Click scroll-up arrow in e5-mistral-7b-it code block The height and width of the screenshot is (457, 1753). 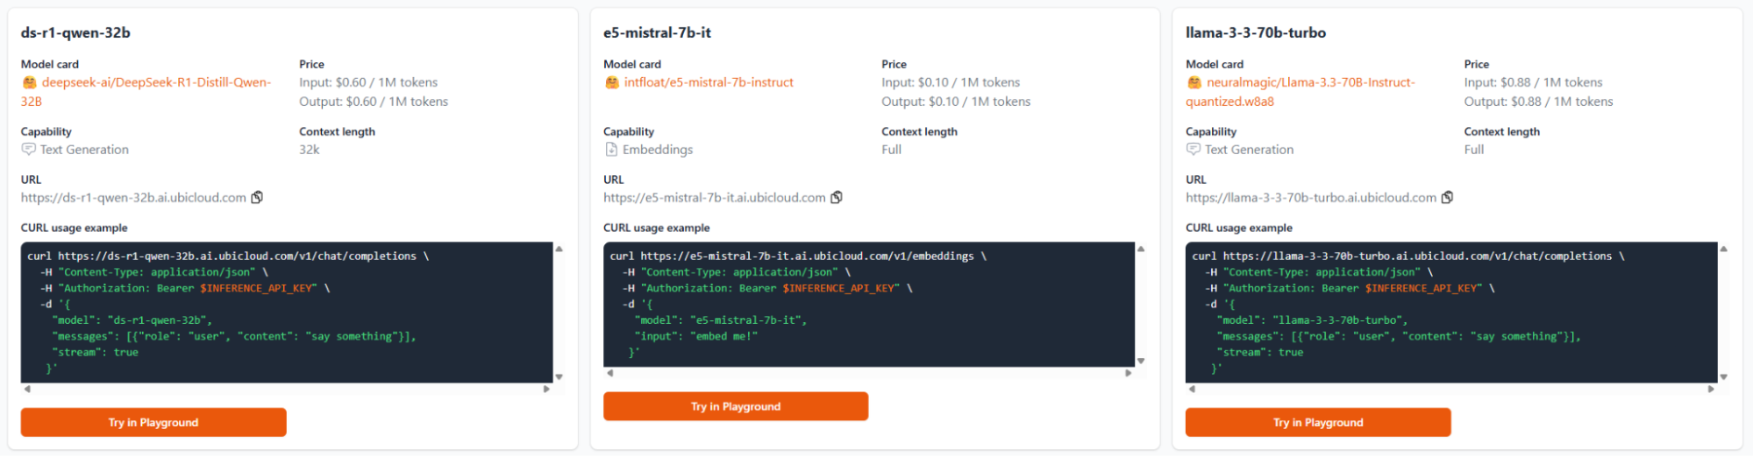[1141, 249]
